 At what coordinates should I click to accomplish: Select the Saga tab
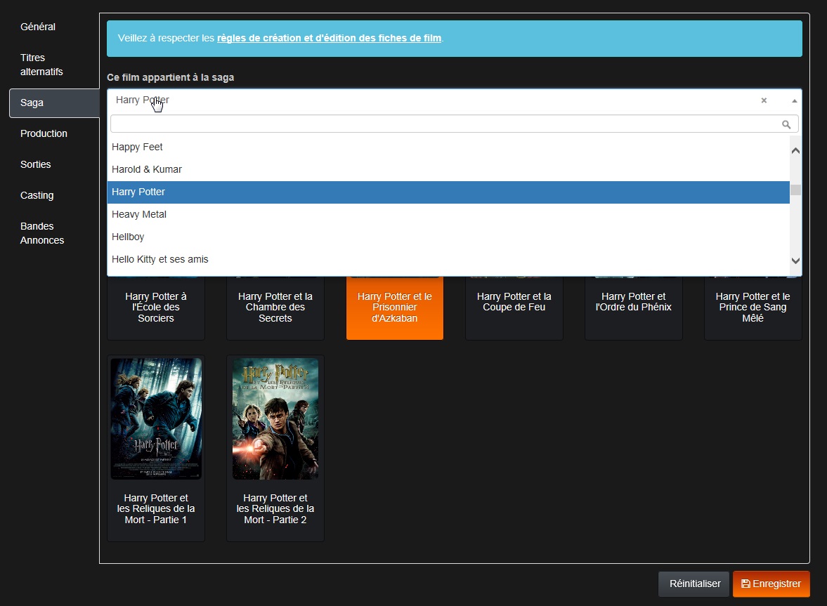(54, 103)
